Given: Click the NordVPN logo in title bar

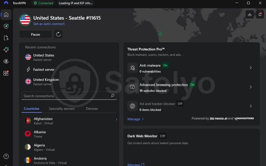Looking at the screenshot, I should click(x=6, y=3).
